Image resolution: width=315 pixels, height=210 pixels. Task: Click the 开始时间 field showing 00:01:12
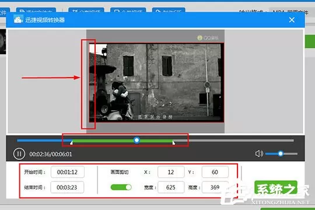click(x=68, y=172)
